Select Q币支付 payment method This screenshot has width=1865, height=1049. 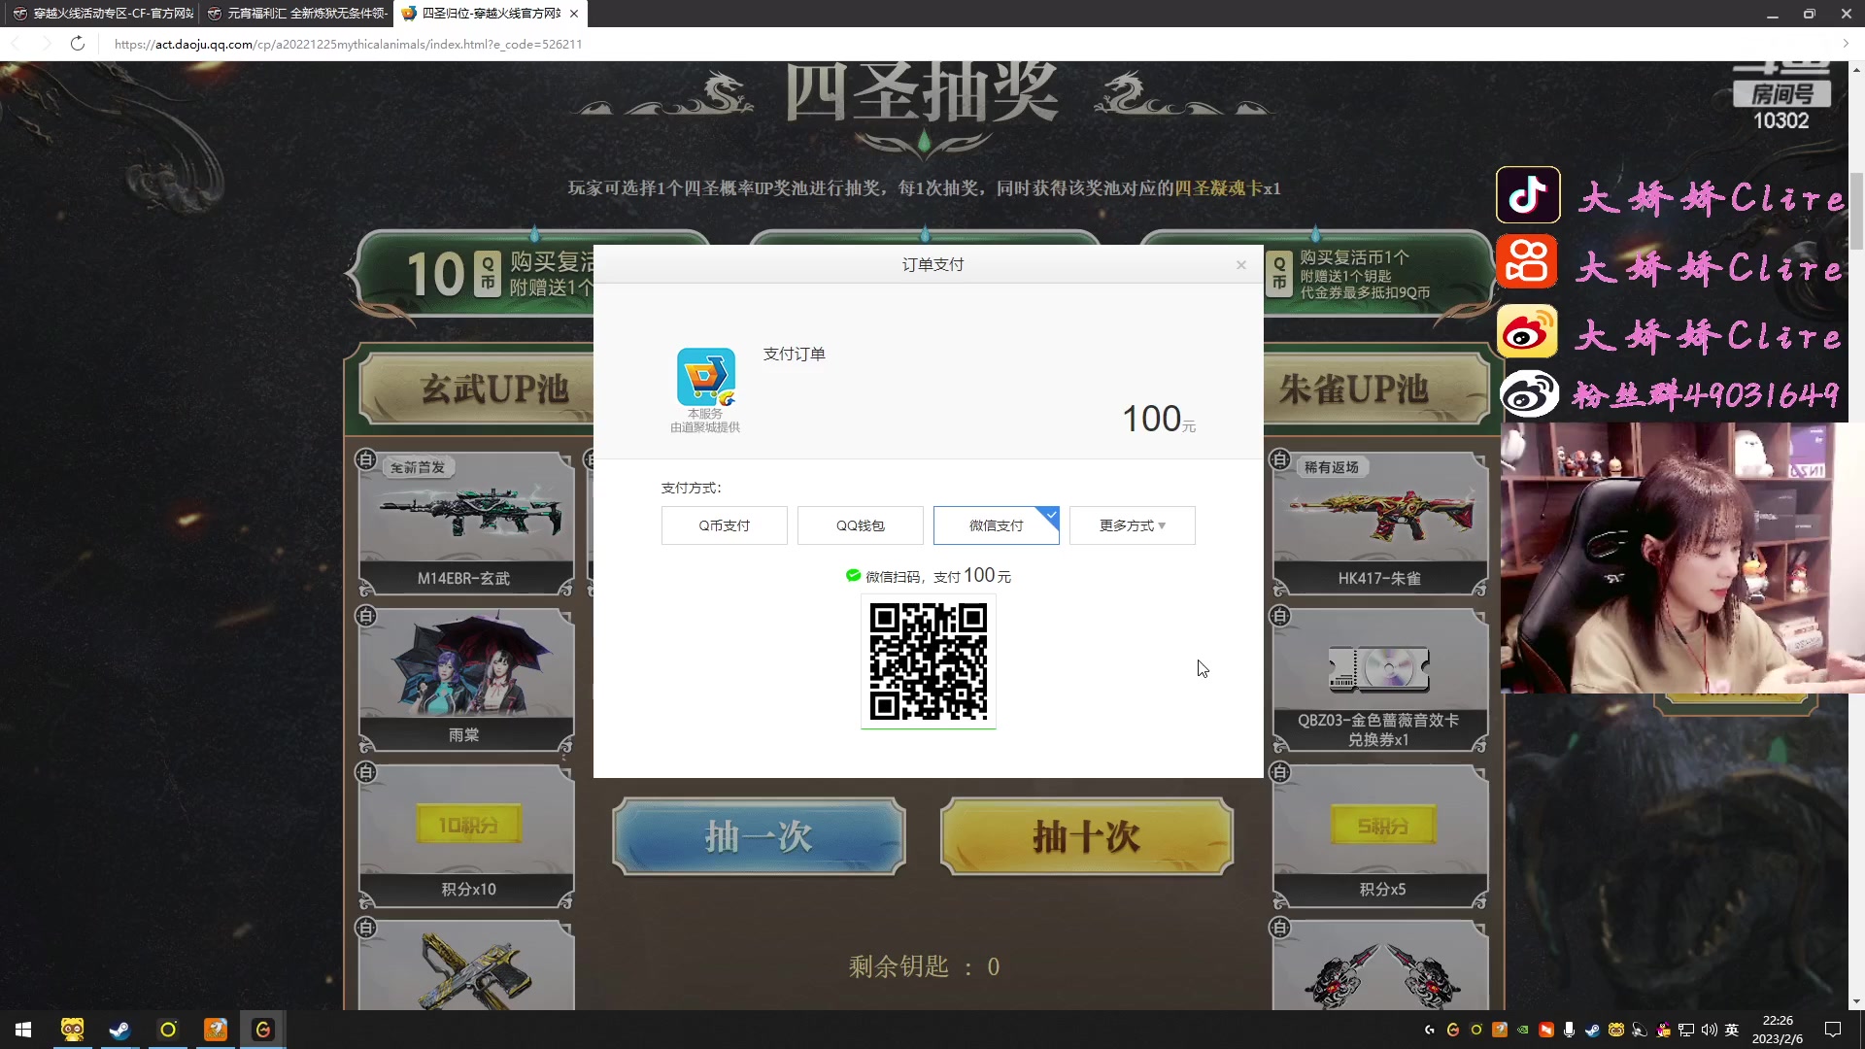[x=725, y=525]
